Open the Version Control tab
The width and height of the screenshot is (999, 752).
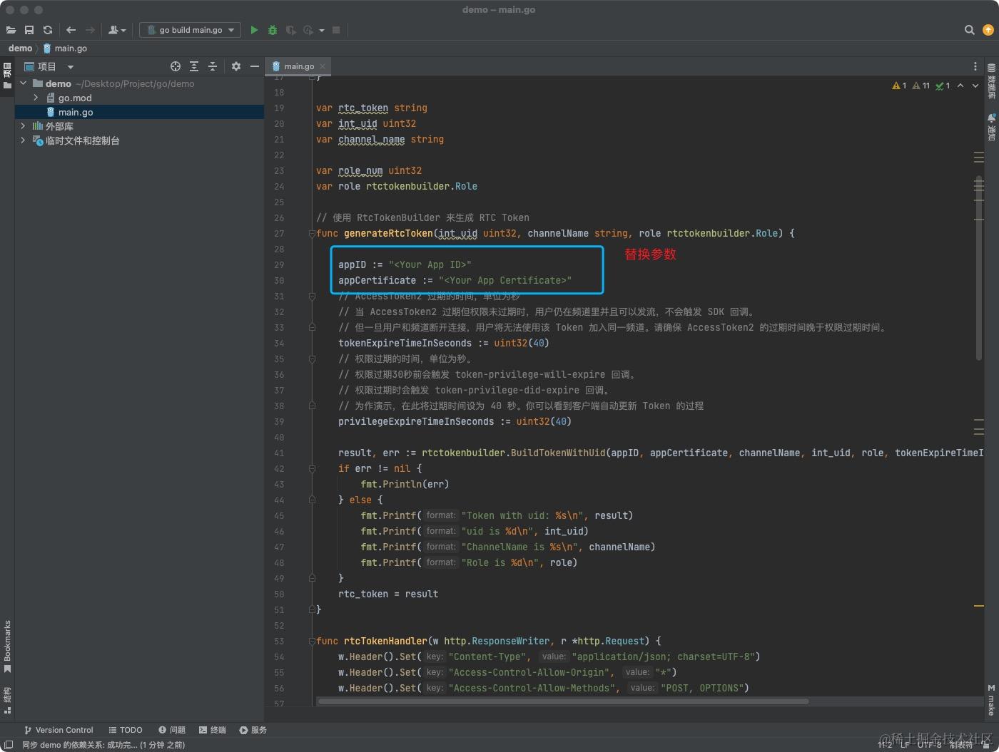point(59,730)
